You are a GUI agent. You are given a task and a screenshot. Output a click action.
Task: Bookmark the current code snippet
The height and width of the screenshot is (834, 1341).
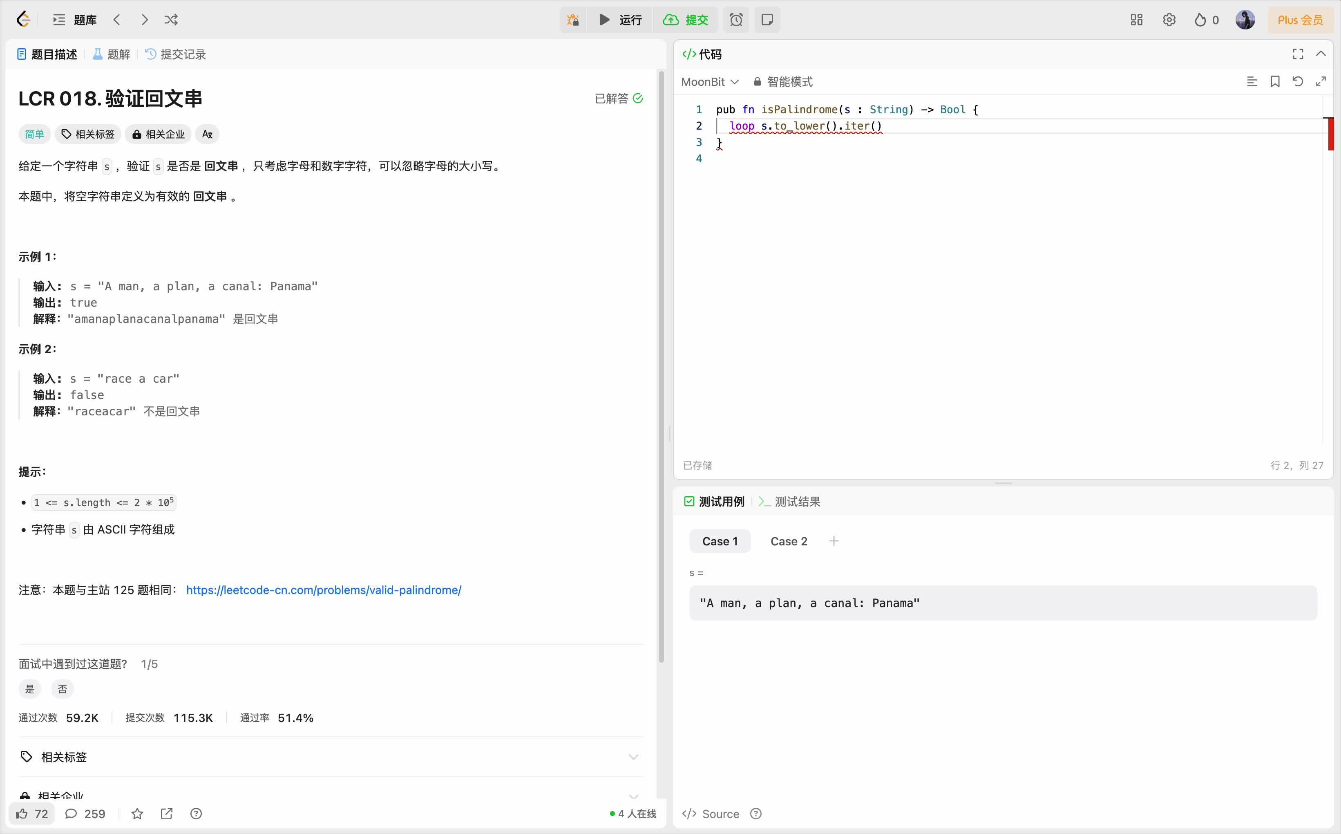click(x=1275, y=81)
